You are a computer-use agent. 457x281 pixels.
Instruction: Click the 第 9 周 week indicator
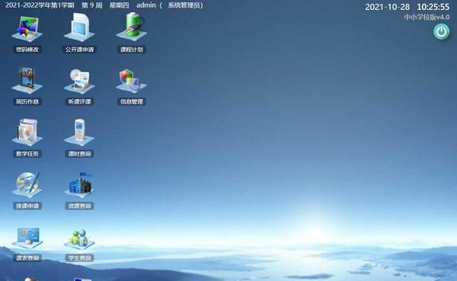(92, 5)
